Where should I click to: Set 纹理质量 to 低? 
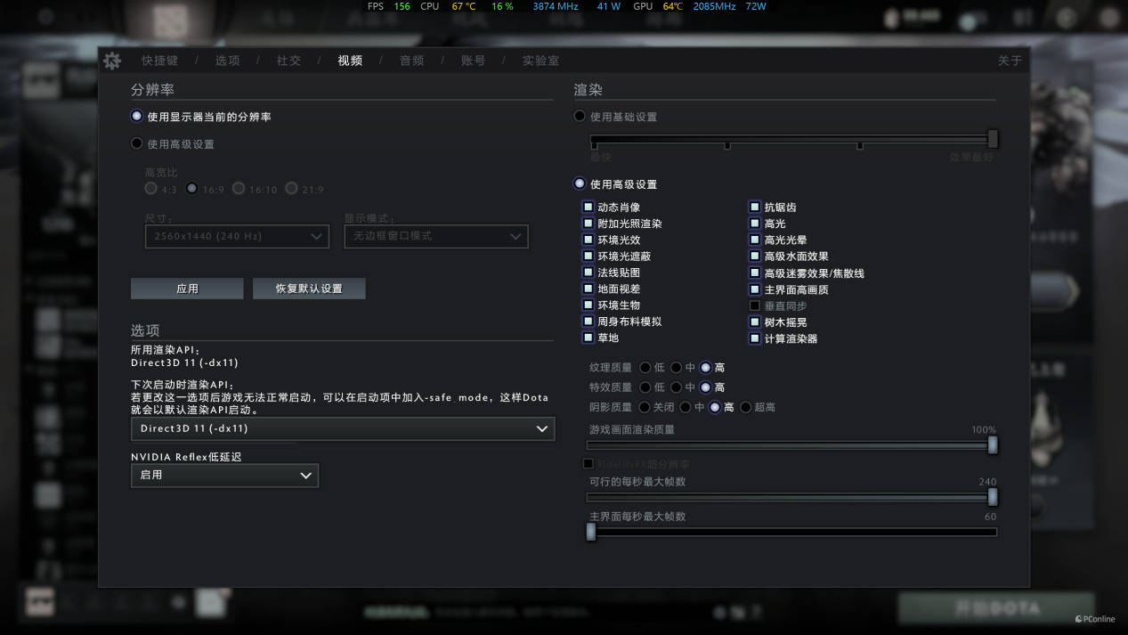(645, 367)
